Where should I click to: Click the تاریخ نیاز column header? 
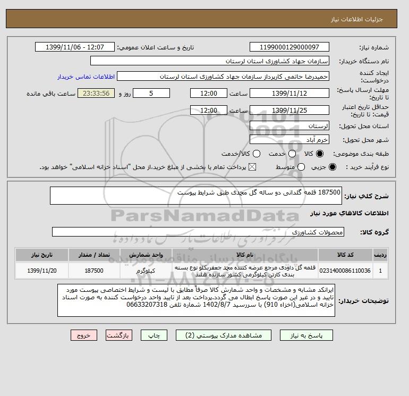point(42,255)
